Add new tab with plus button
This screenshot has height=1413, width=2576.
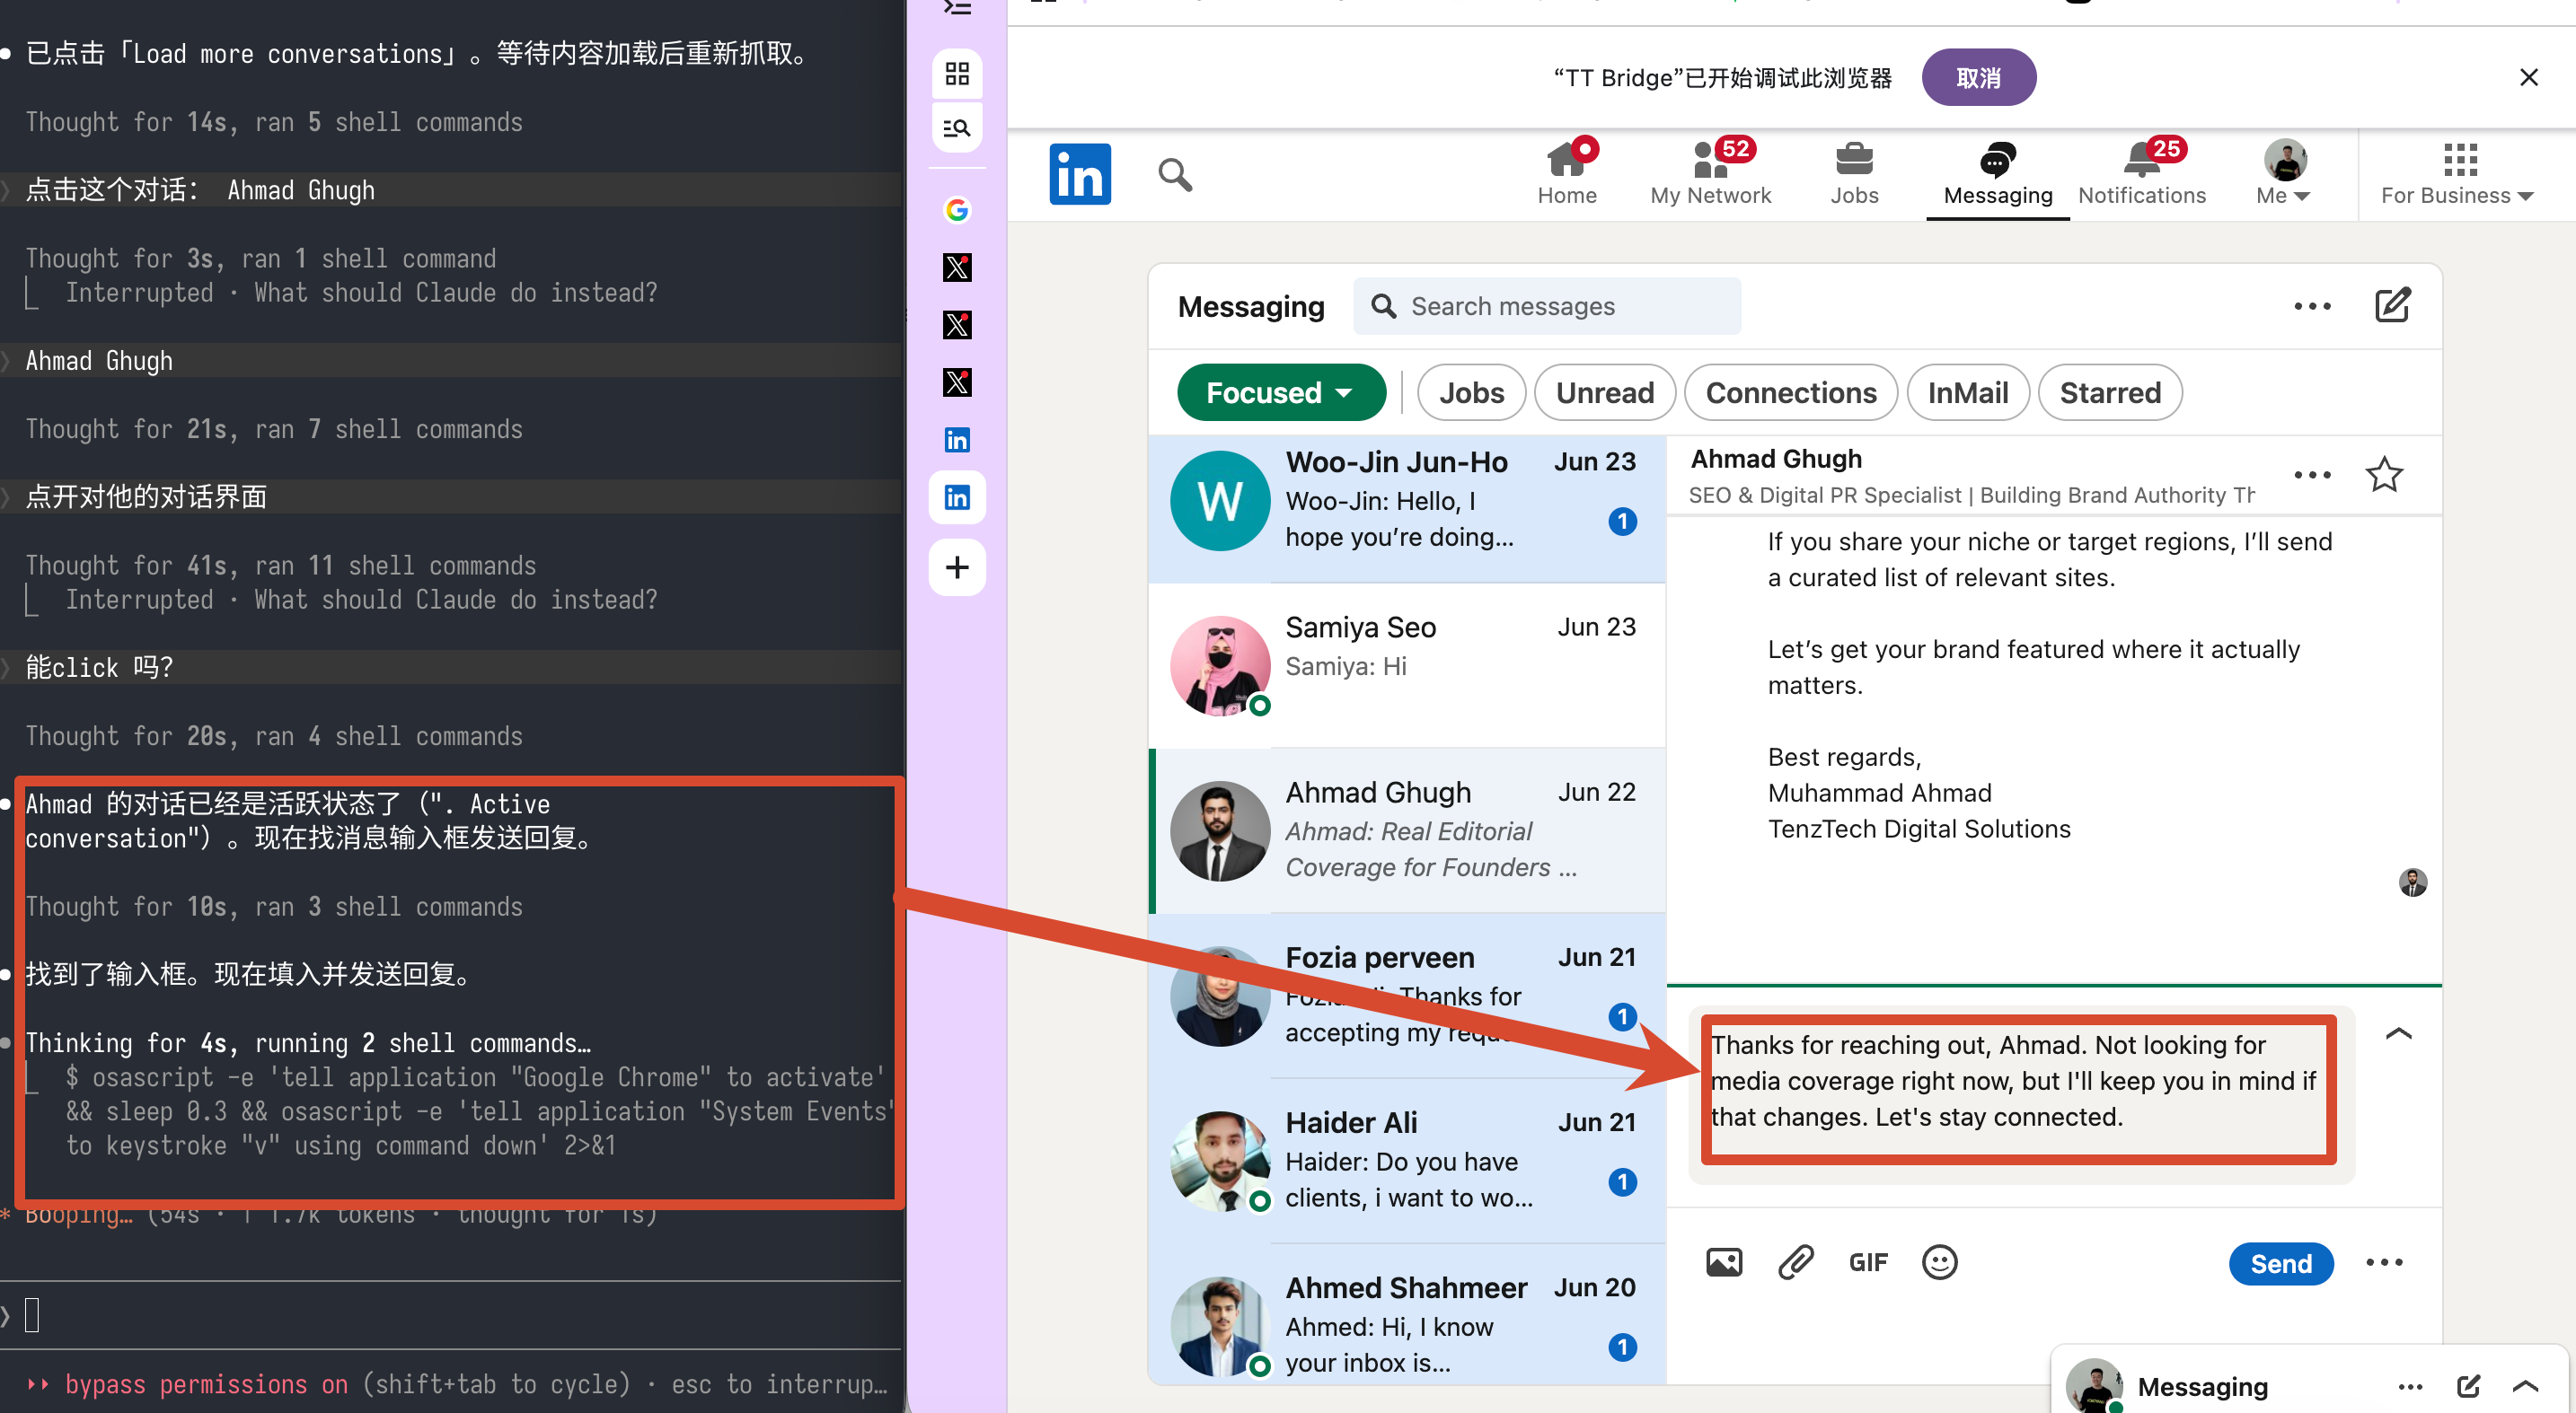[x=956, y=567]
